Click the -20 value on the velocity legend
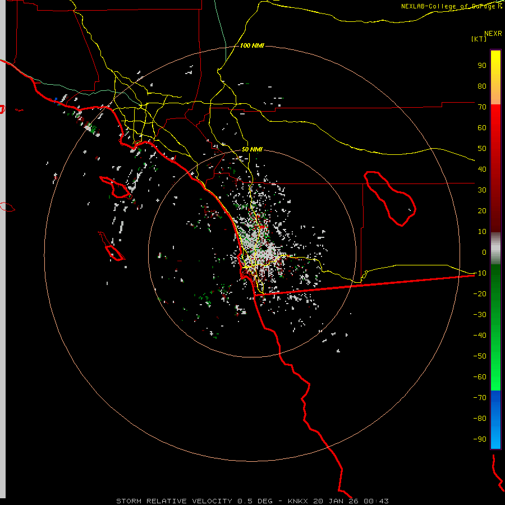505x505 pixels. tap(480, 294)
